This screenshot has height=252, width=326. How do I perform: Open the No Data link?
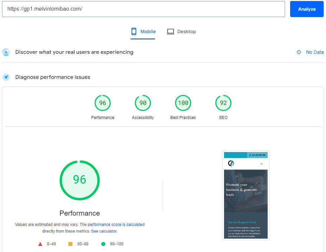tap(315, 52)
